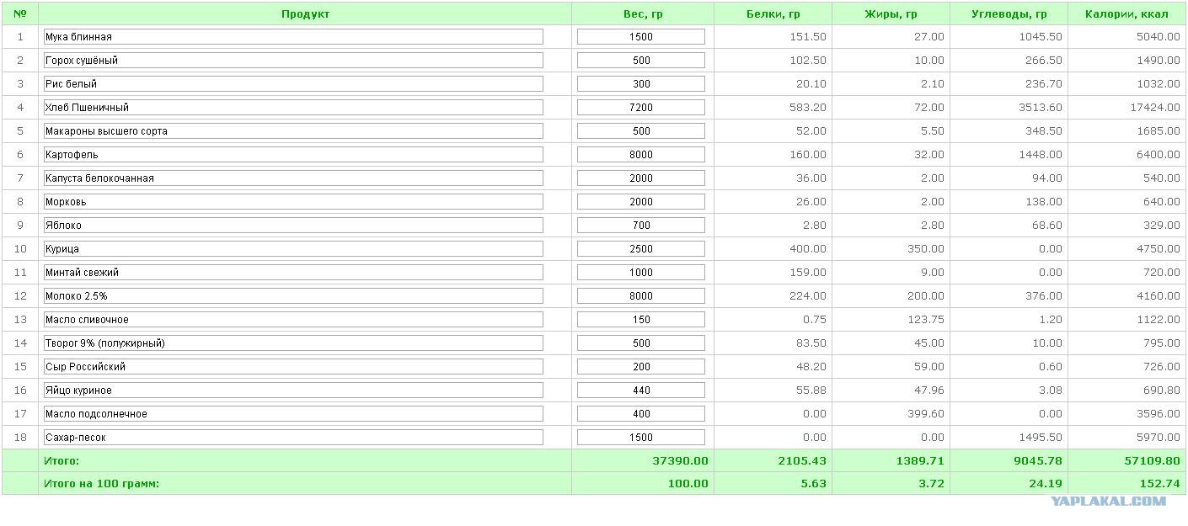The width and height of the screenshot is (1188, 526).
Task: Click the 'Морковь' product field
Action: tap(293, 202)
